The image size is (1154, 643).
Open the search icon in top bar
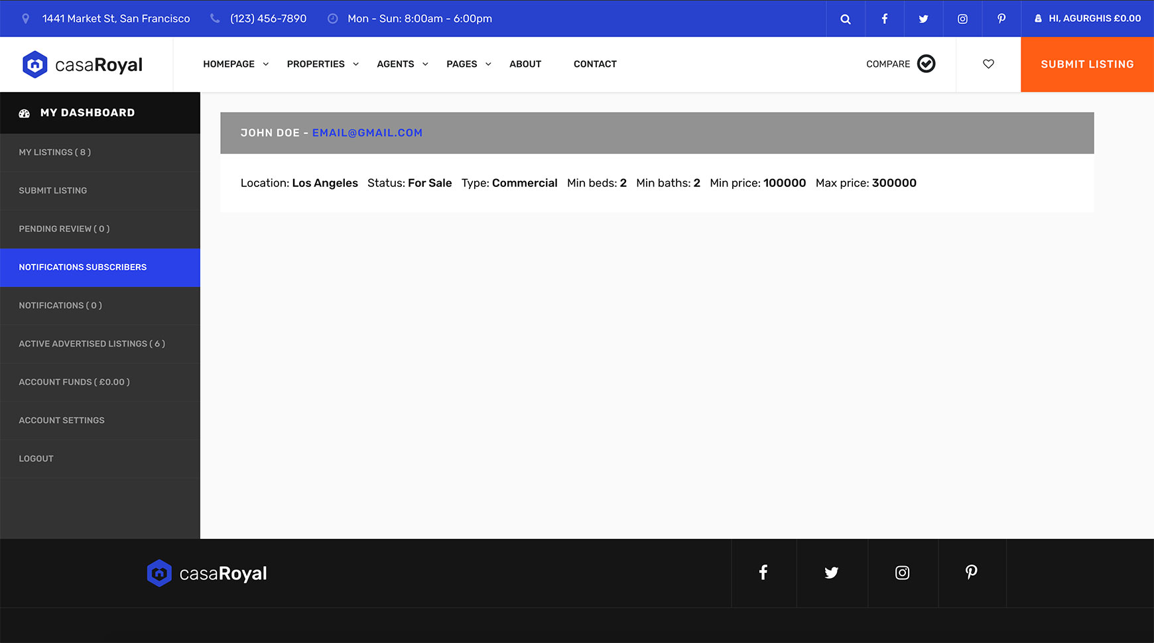click(845, 19)
